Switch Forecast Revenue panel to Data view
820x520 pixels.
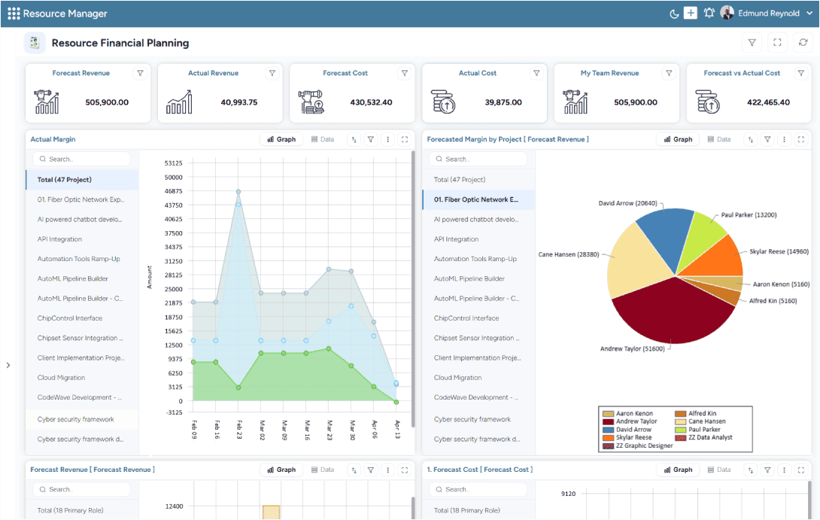click(323, 470)
